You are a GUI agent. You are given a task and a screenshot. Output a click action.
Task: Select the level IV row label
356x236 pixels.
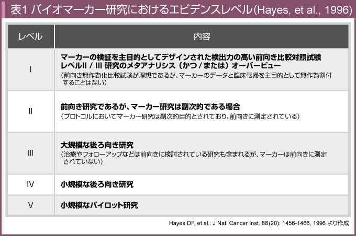click(x=30, y=184)
